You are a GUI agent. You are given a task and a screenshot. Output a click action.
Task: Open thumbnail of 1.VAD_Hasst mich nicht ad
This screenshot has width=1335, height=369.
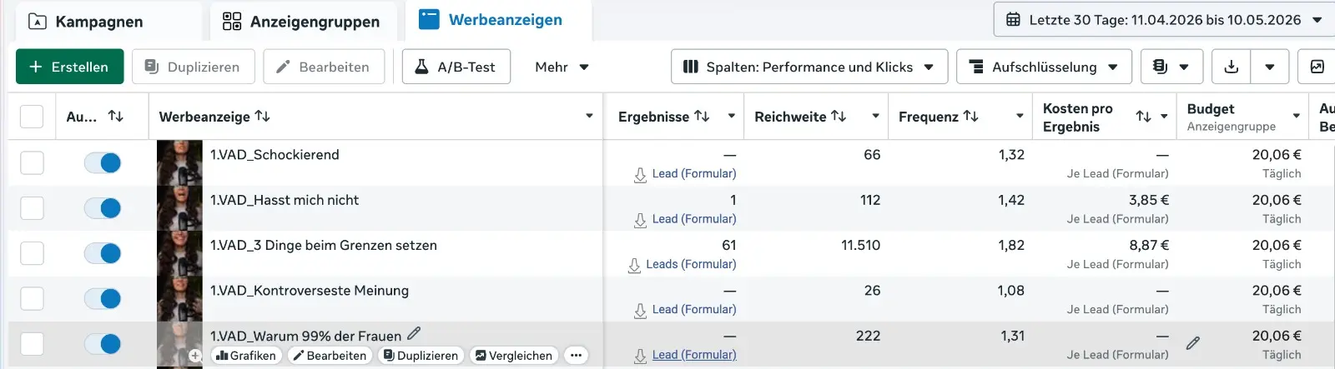pyautogui.click(x=179, y=207)
